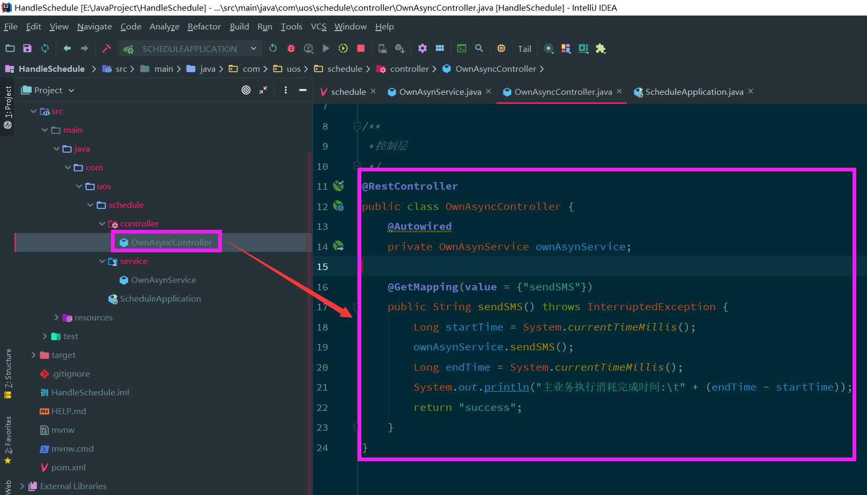Open Project Structure grid icon
This screenshot has height=495, width=867.
pos(440,48)
